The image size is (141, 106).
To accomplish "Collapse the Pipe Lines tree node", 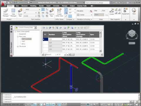I will (x=18, y=37).
